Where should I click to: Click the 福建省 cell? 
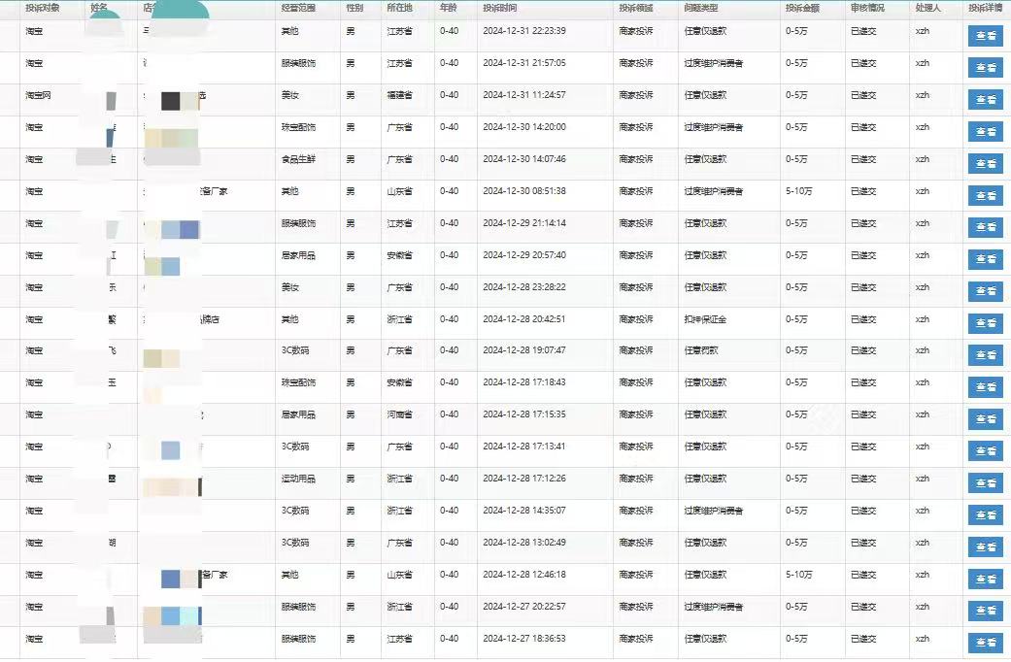click(400, 95)
